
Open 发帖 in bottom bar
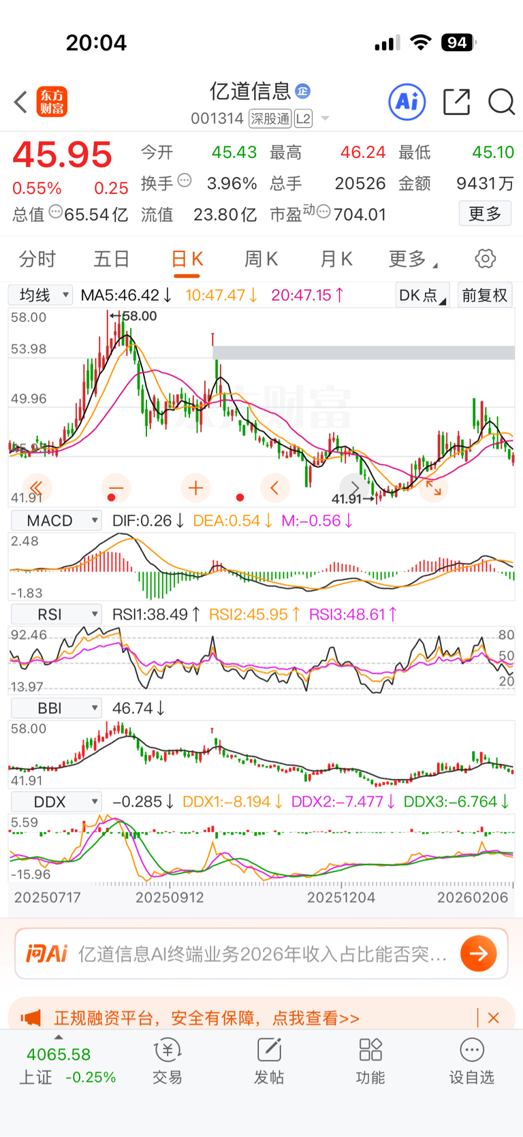(x=269, y=1061)
